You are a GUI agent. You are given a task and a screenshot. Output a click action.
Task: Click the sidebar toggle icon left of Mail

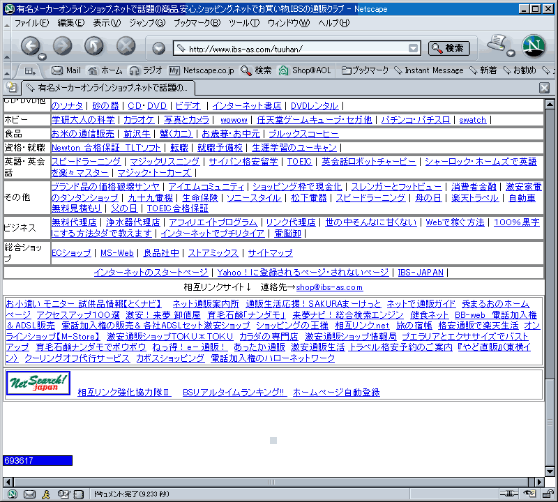click(29, 71)
